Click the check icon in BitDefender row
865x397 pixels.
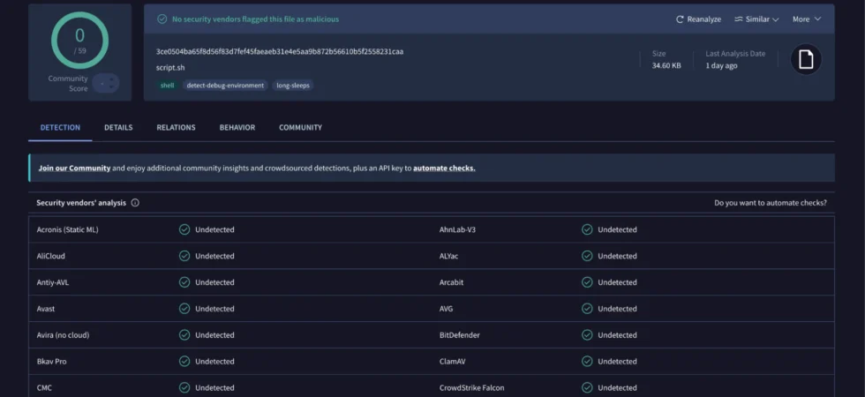(x=587, y=335)
